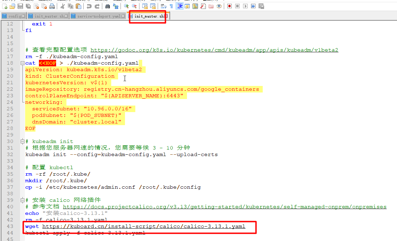Click the 'mkdir /root/.kube/' line

click(x=56, y=180)
